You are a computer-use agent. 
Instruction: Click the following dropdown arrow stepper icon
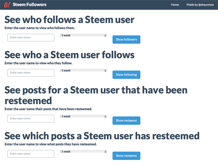(x=105, y=71)
